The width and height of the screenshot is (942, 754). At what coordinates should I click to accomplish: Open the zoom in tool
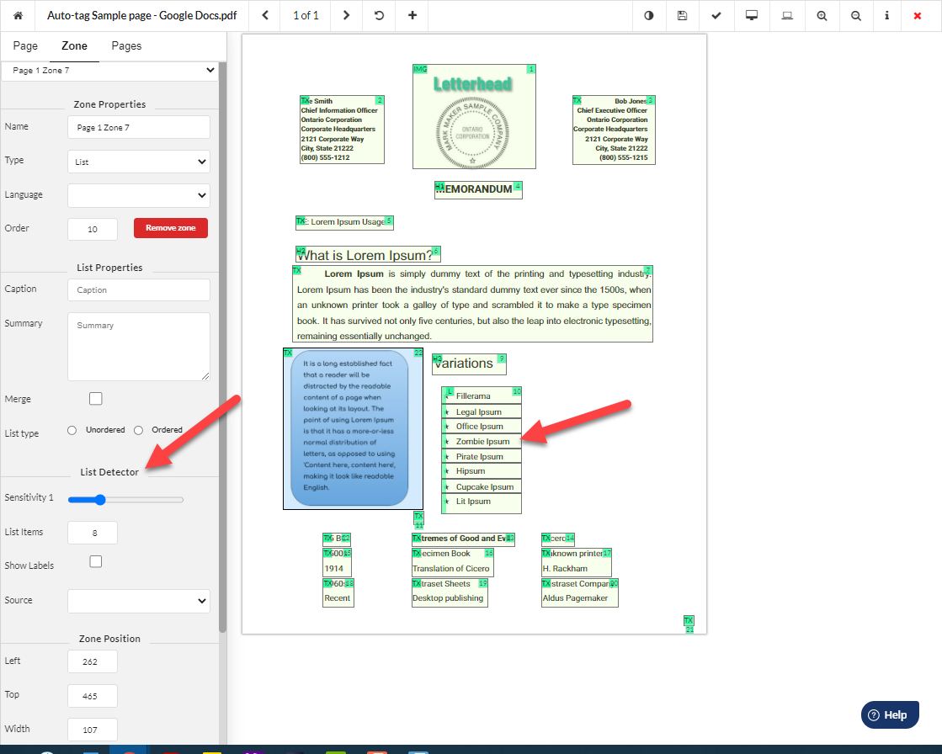point(822,16)
